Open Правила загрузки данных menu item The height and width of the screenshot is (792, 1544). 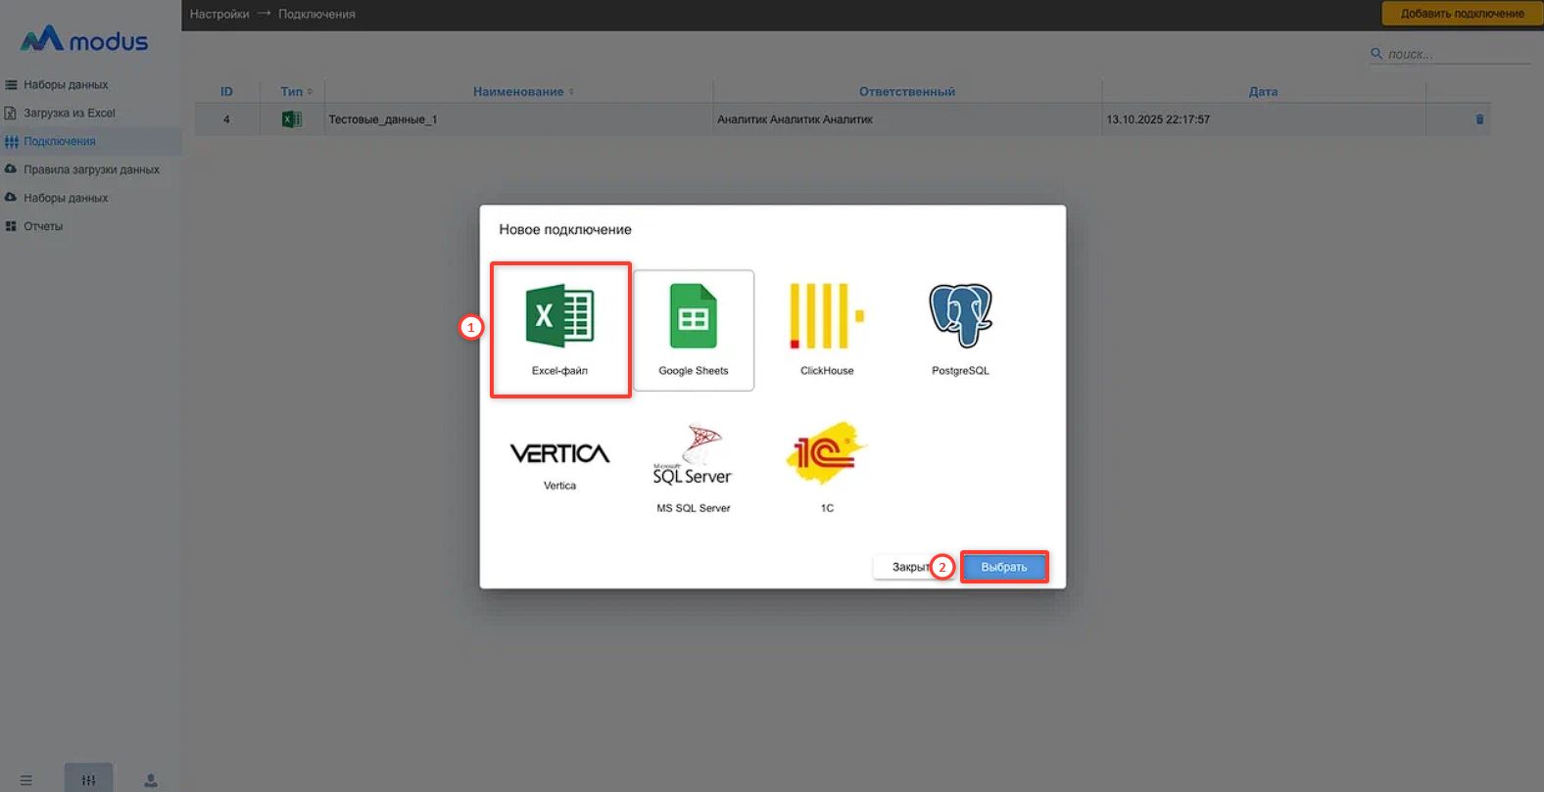[91, 170]
